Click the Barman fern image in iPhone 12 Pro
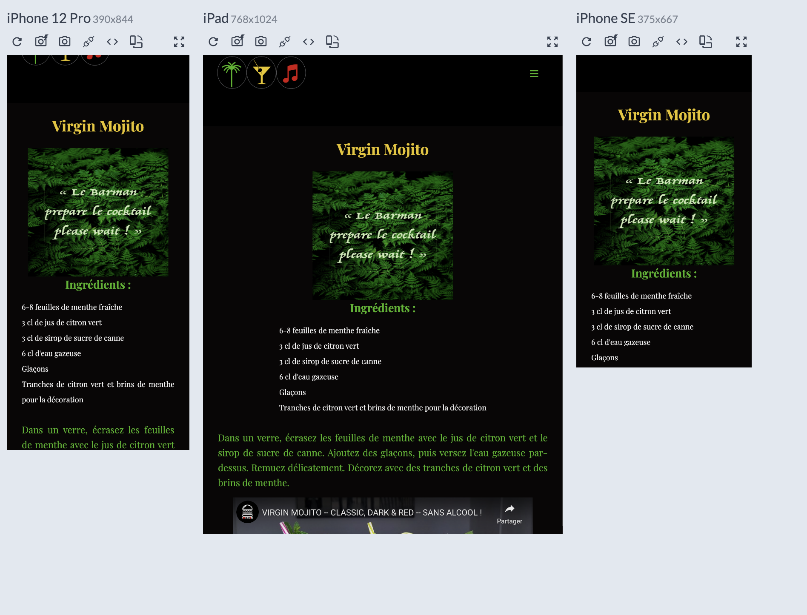Image resolution: width=807 pixels, height=615 pixels. click(98, 212)
